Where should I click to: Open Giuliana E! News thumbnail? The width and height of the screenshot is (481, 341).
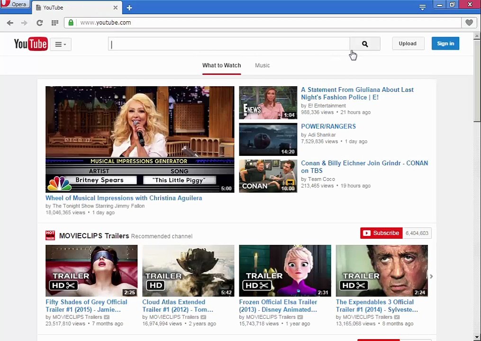point(268,103)
